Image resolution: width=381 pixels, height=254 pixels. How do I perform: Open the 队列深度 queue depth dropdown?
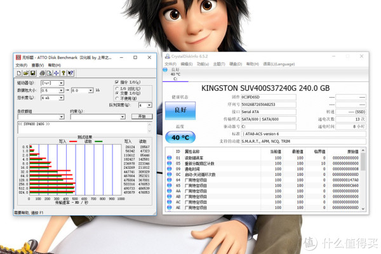click(149, 105)
